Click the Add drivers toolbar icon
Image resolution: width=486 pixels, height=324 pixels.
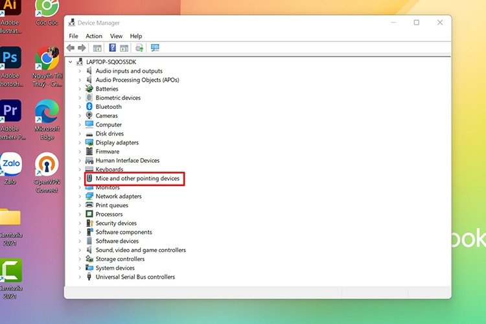139,48
